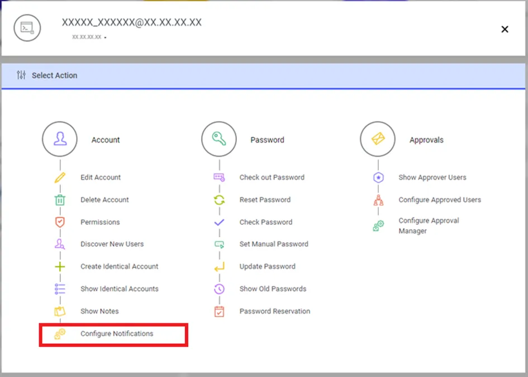Select Reset Password
This screenshot has width=528, height=377.
click(x=265, y=200)
